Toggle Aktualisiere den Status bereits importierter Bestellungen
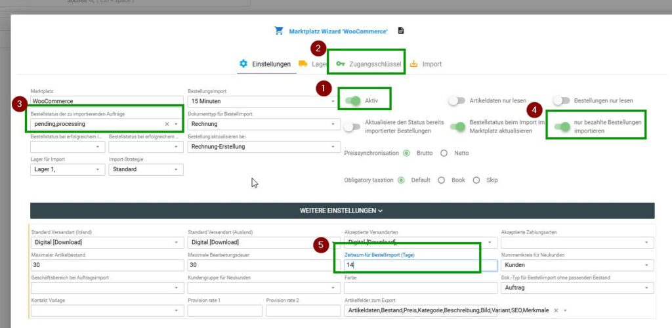The width and height of the screenshot is (672, 328). pos(352,127)
